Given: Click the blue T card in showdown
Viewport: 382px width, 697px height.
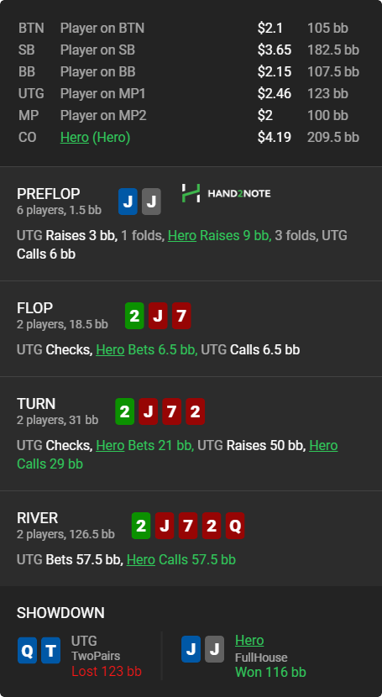Looking at the screenshot, I should [x=50, y=650].
